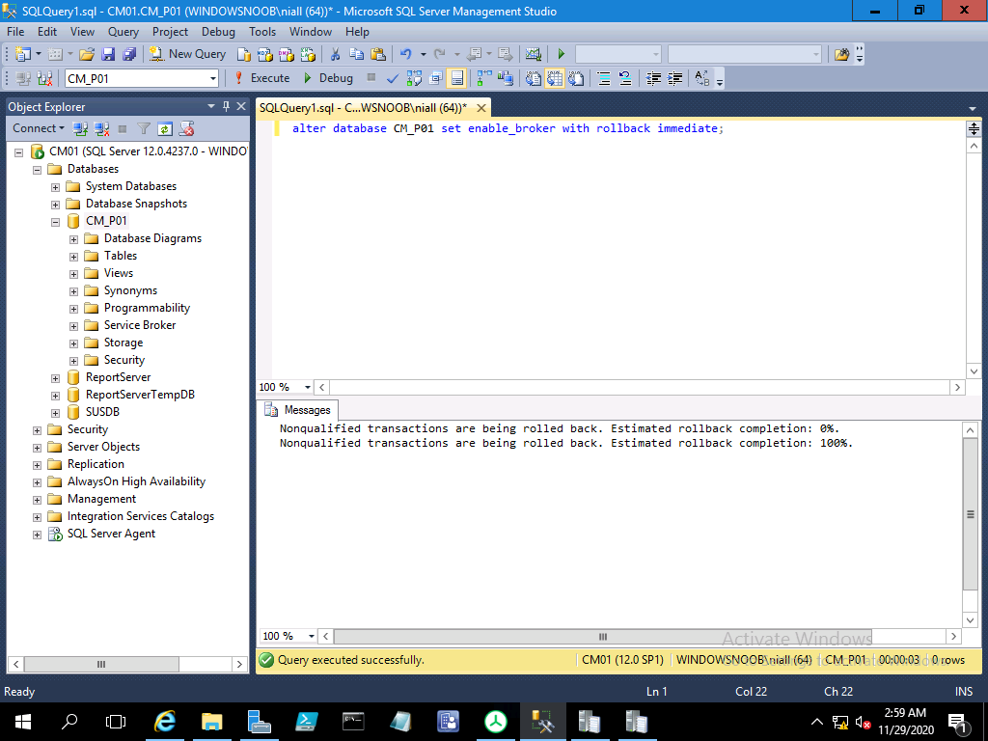Refresh the Object Explorer tree
988x741 pixels.
click(164, 129)
